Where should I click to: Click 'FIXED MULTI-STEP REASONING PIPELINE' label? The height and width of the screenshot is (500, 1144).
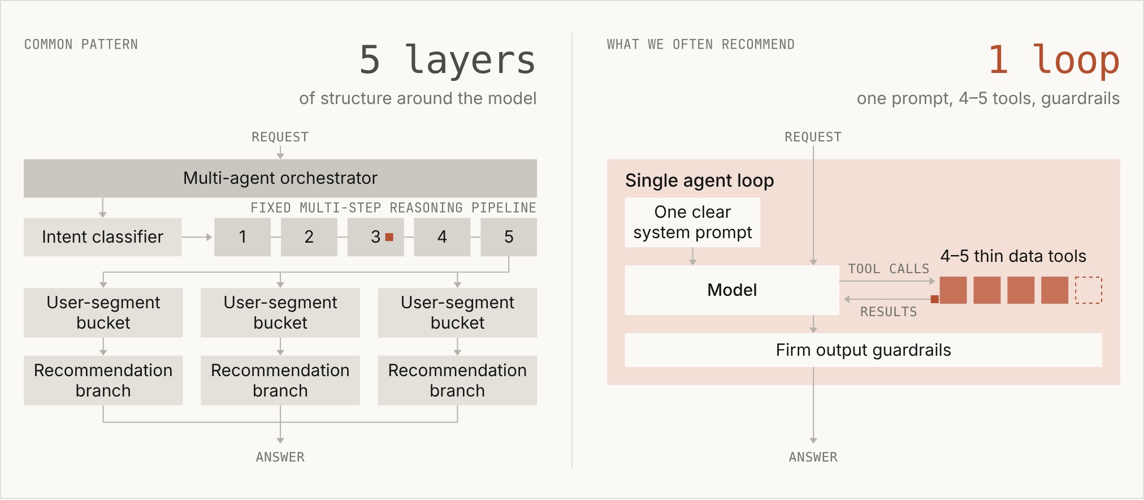click(393, 208)
